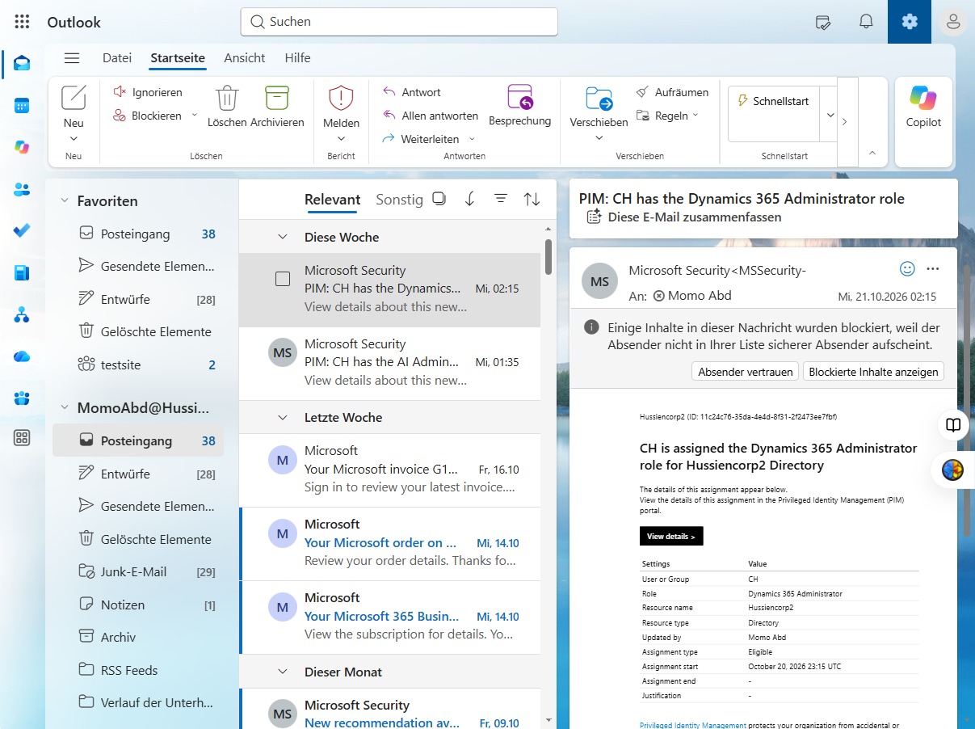Image resolution: width=975 pixels, height=729 pixels.
Task: Click the Settings gear icon
Action: tap(910, 22)
